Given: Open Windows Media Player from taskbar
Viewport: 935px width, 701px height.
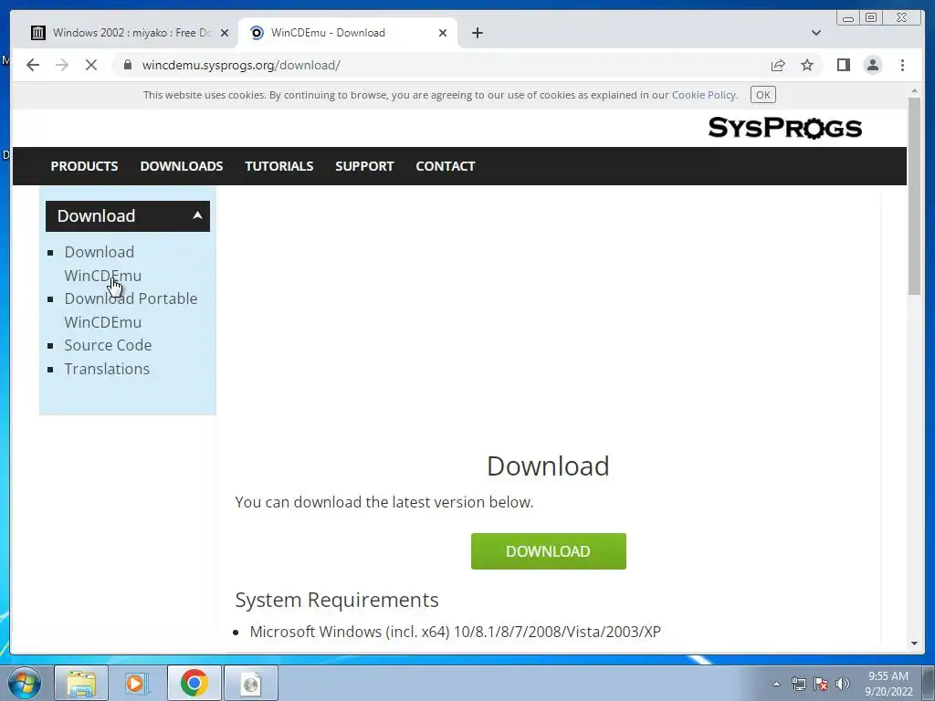Looking at the screenshot, I should pyautogui.click(x=137, y=683).
